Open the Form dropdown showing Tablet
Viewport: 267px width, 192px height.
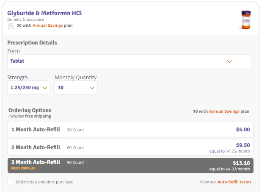coord(129,61)
